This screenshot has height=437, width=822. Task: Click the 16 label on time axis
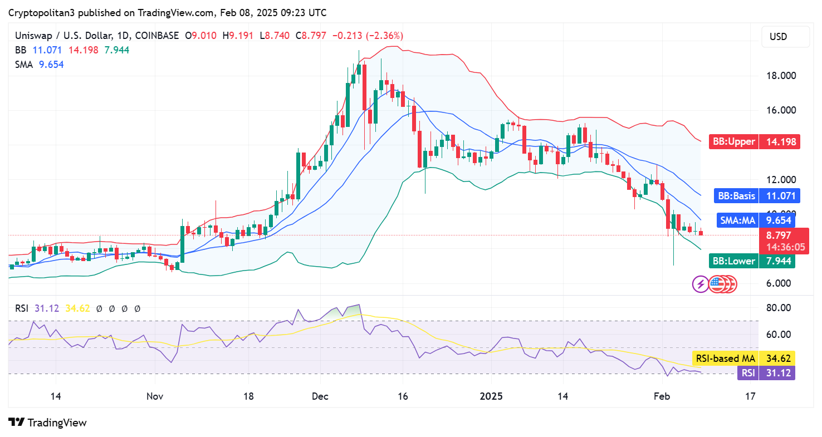pos(403,396)
